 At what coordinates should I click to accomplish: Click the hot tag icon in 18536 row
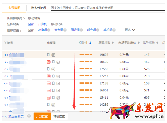tap(49, 62)
